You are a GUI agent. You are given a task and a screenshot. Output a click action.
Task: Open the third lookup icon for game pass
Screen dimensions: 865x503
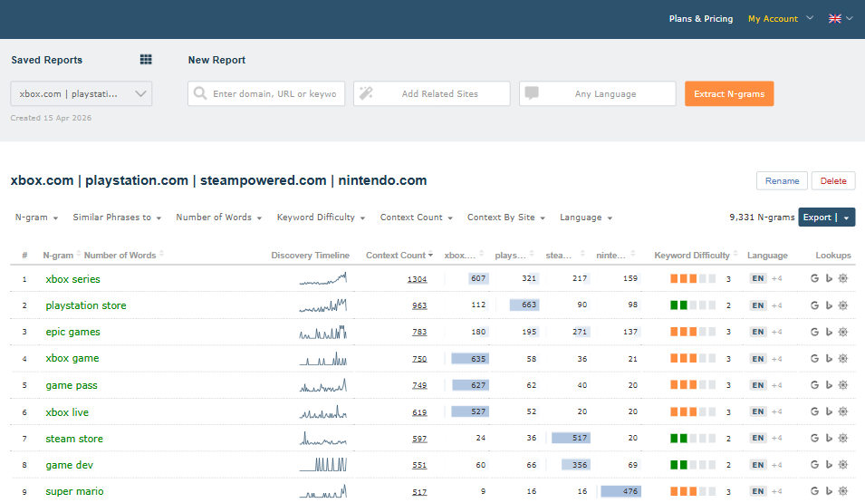click(x=843, y=385)
